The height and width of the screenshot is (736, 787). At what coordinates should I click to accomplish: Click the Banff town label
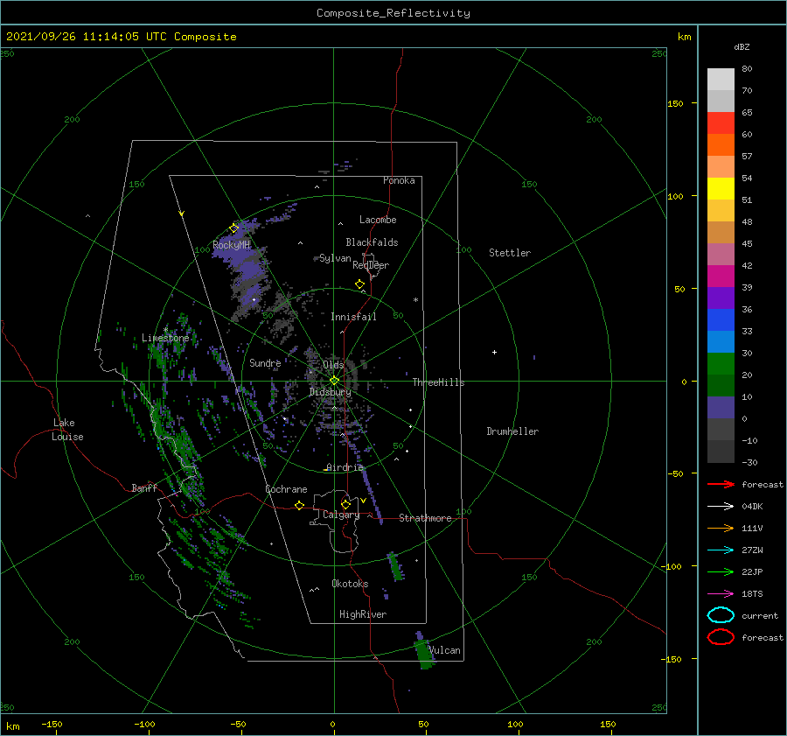click(x=144, y=487)
